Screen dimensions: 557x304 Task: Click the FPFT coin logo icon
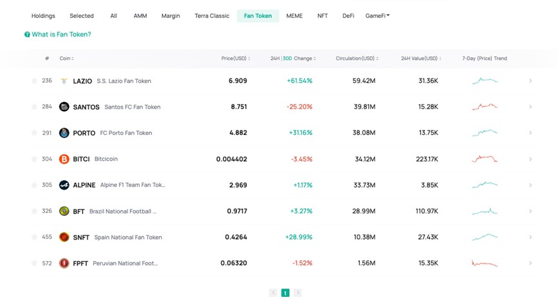64,264
